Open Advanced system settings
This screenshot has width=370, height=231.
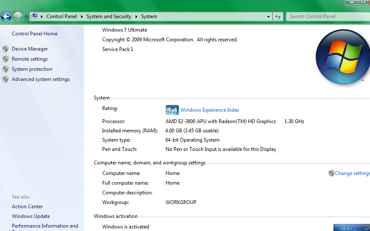pyautogui.click(x=41, y=79)
